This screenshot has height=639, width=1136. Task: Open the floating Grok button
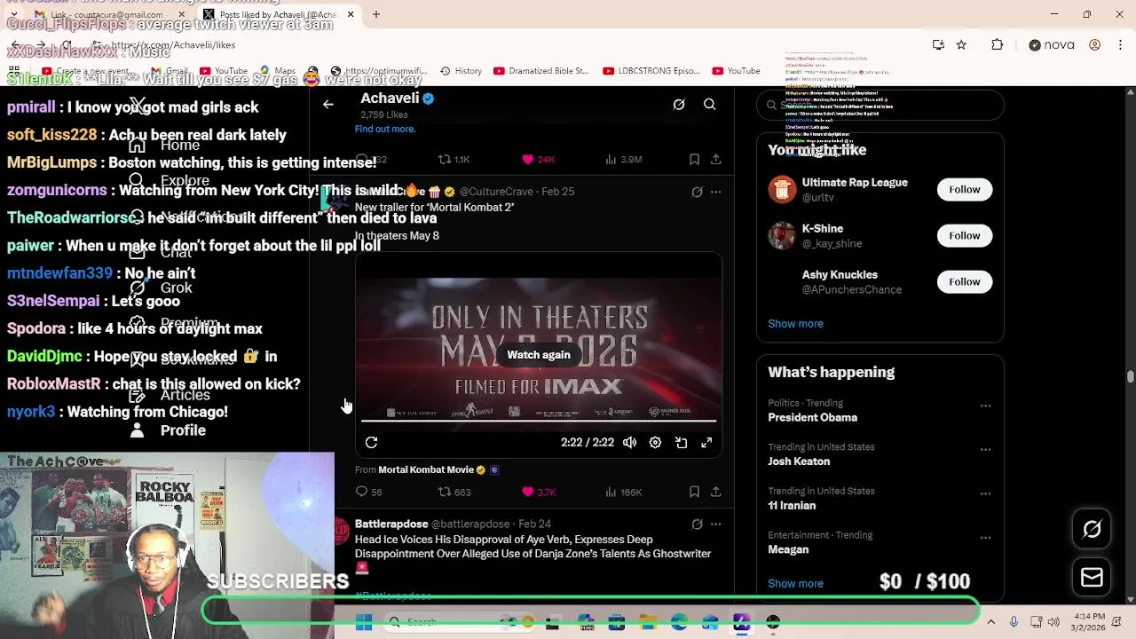(1092, 530)
